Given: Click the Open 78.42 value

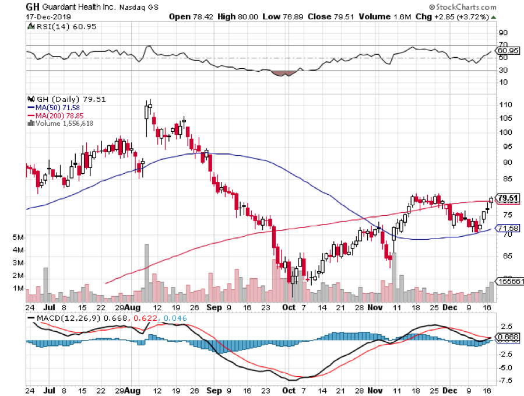Looking at the screenshot, I should pos(191,17).
